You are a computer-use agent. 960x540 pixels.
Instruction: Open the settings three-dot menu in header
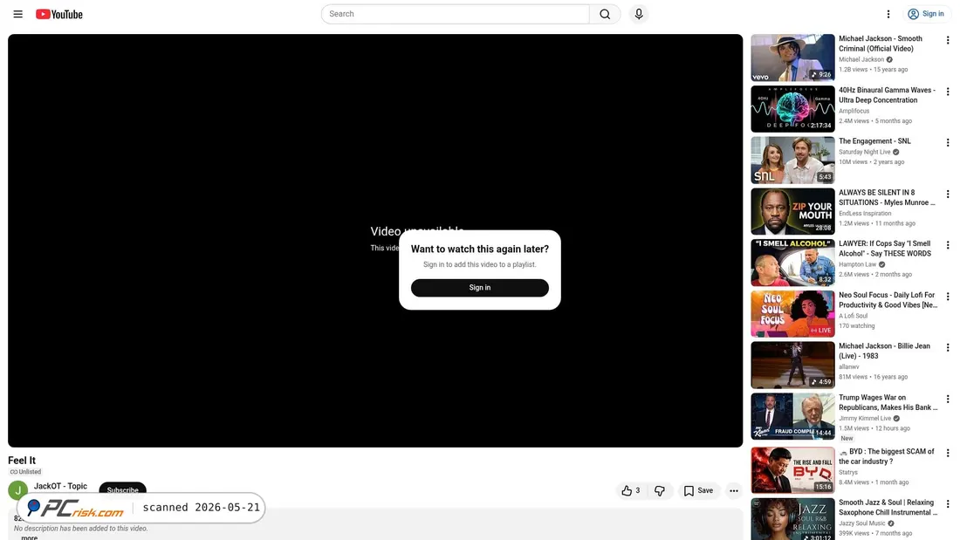(x=888, y=14)
